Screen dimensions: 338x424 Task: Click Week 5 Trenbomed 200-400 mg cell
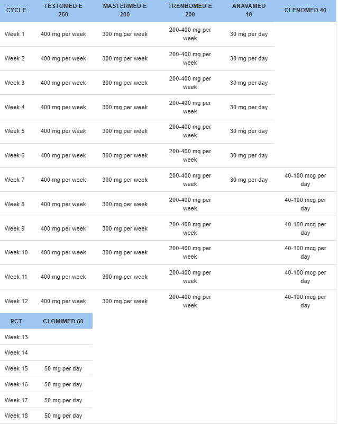(x=190, y=131)
